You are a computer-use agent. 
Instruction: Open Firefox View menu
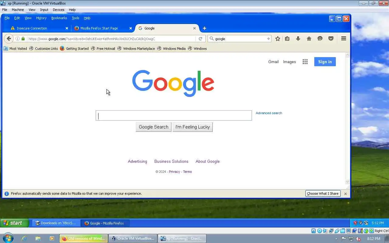[x=28, y=18]
